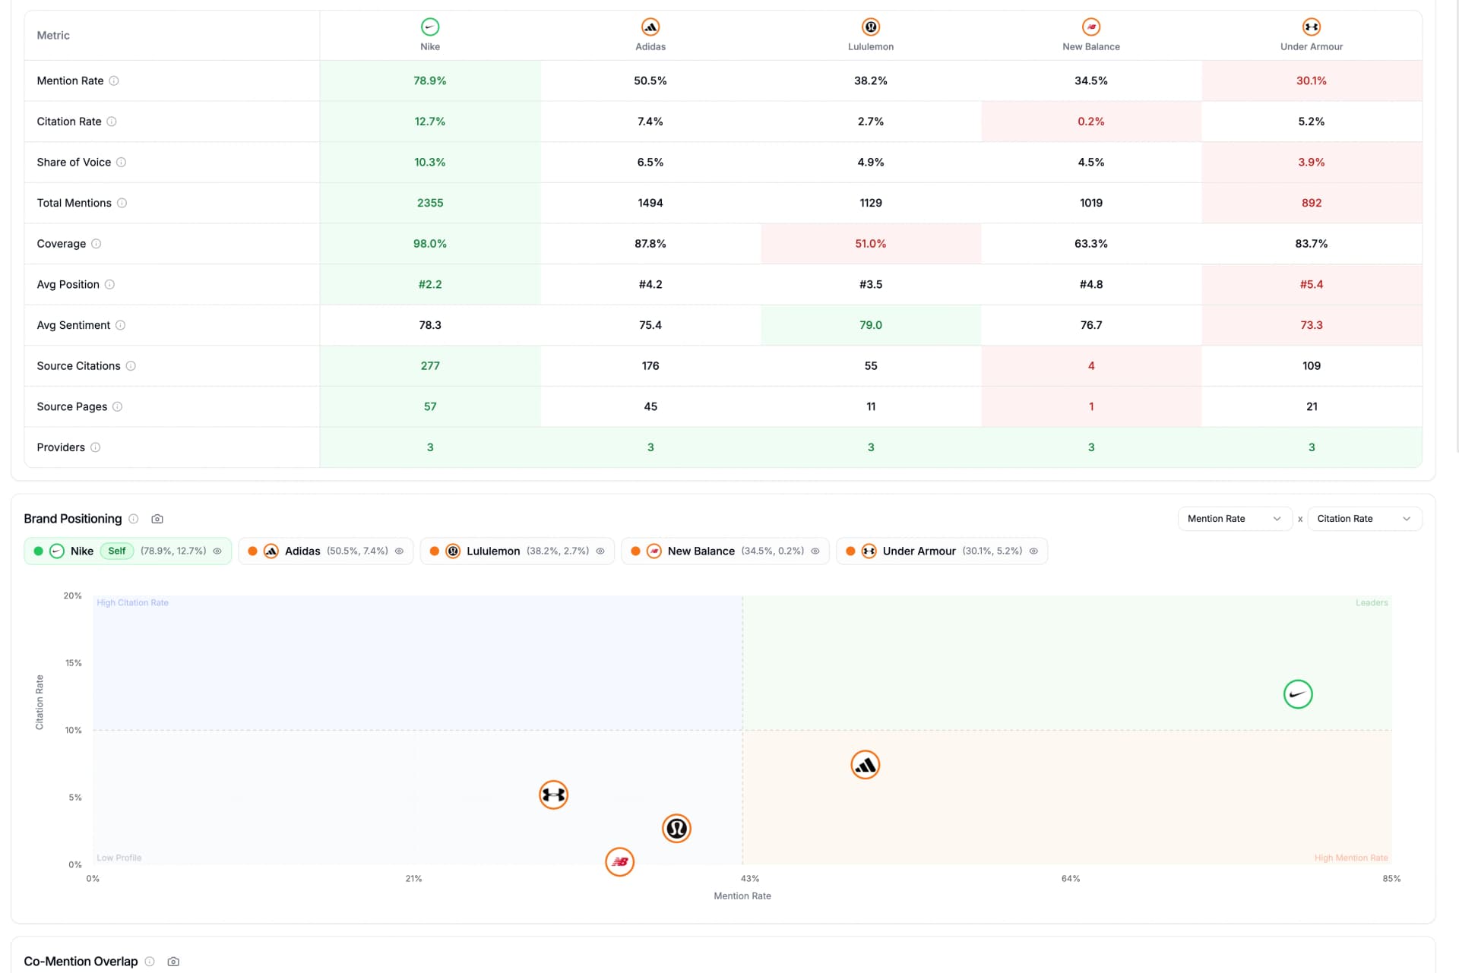Screen dimensions: 1459x973
Task: Show info for Total Mentions metric
Action: coord(122,203)
